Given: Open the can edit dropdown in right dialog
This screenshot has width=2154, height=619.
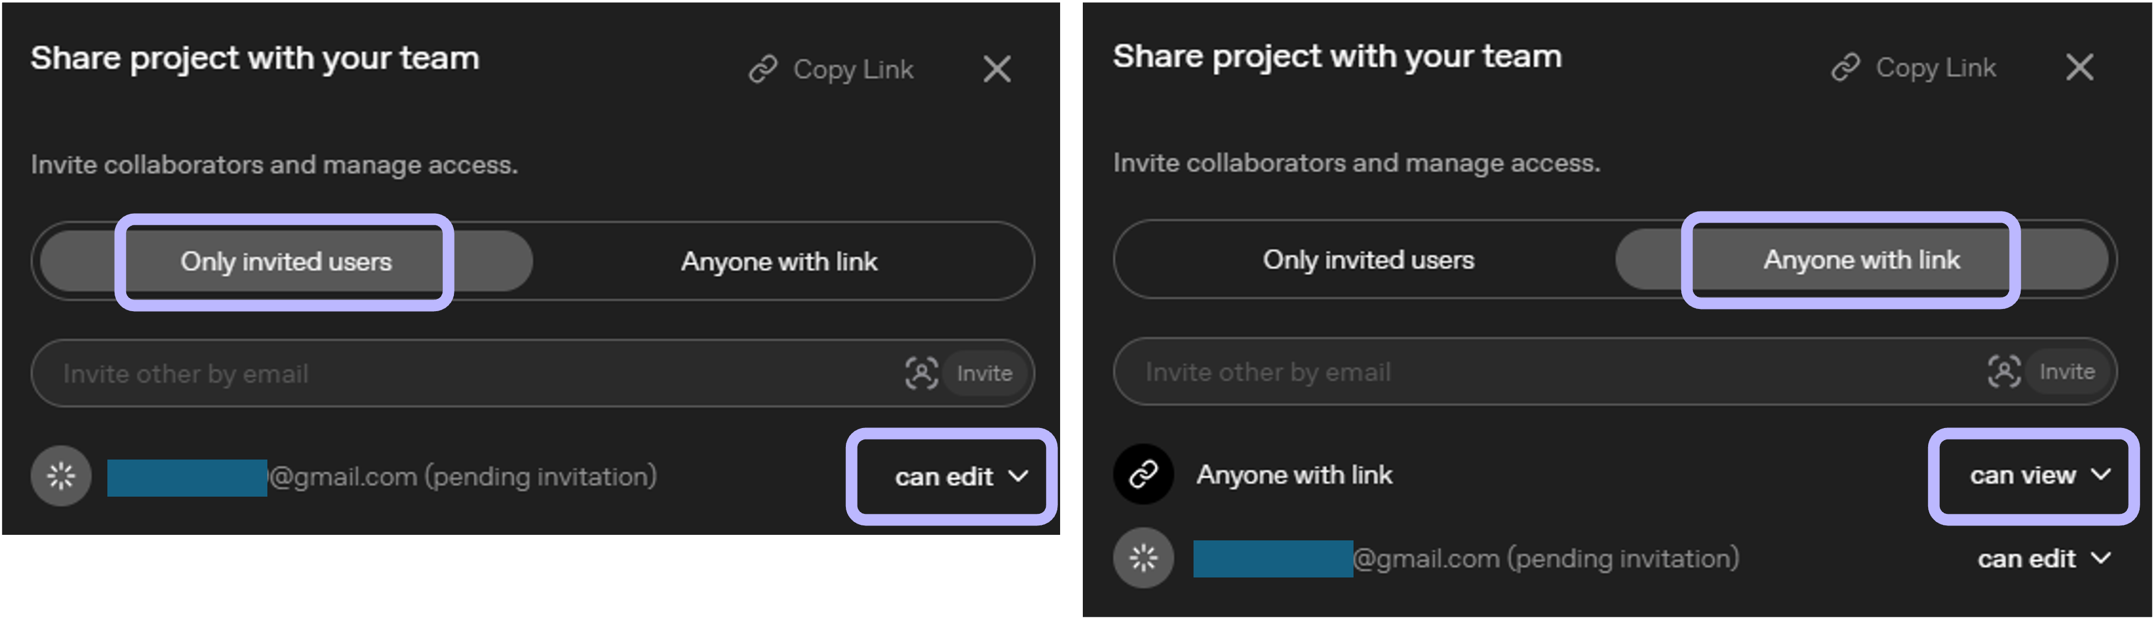Looking at the screenshot, I should tap(2042, 559).
